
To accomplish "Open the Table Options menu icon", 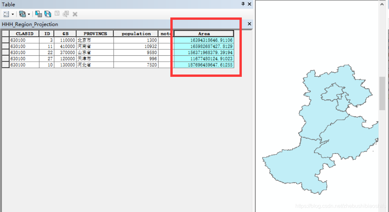I will pyautogui.click(x=6, y=14).
